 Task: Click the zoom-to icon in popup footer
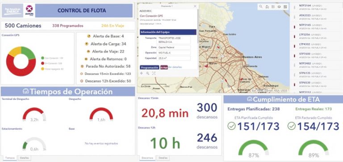tap(148, 73)
